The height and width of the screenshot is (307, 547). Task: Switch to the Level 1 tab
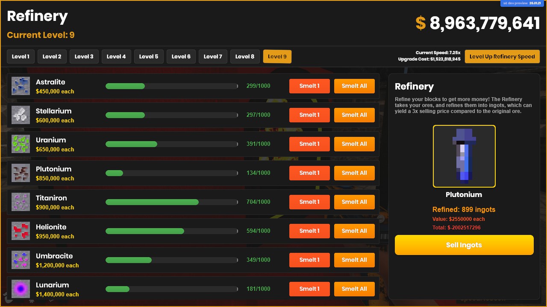pos(21,57)
